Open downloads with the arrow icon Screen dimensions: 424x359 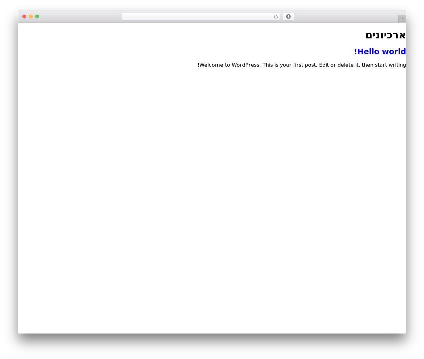288,17
